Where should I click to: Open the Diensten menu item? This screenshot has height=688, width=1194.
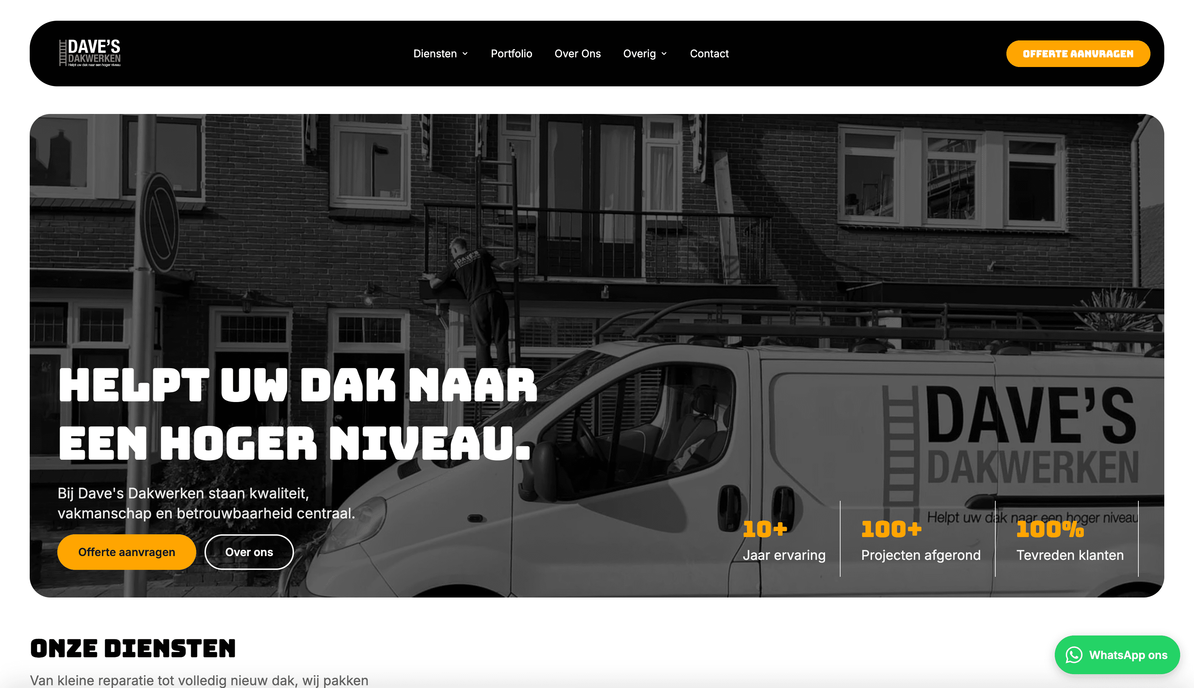[440, 54]
